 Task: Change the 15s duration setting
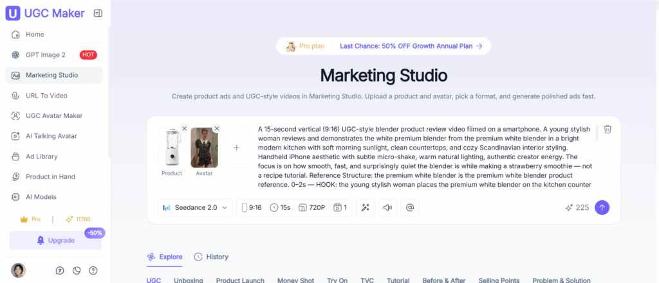click(281, 207)
